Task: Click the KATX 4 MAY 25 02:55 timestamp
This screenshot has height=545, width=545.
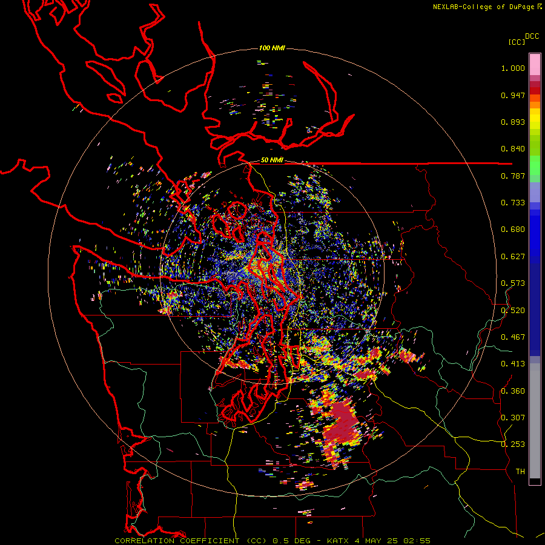Action: tap(378, 541)
